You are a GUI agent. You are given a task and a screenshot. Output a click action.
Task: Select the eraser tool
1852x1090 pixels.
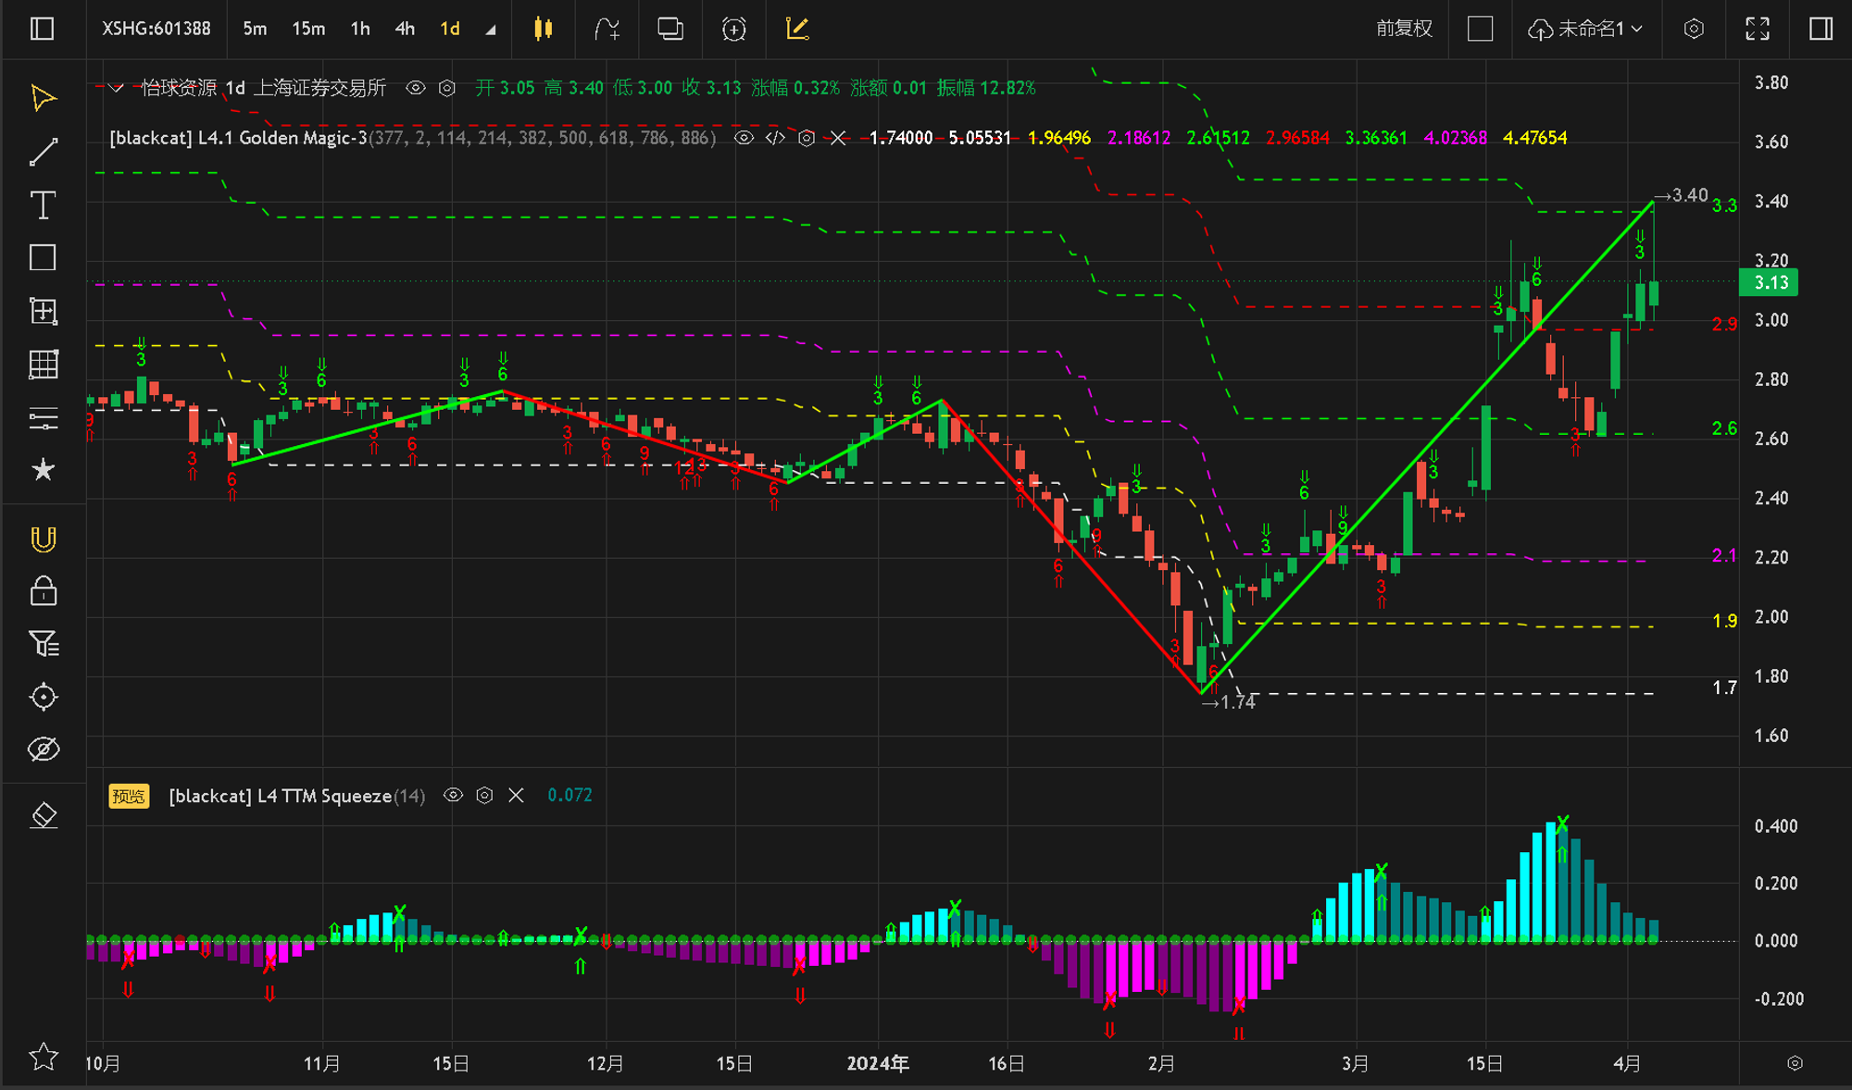(44, 815)
